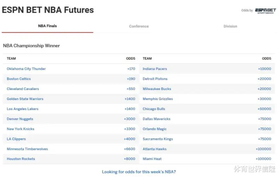
Task: Select the Division tab
Action: tap(230, 26)
